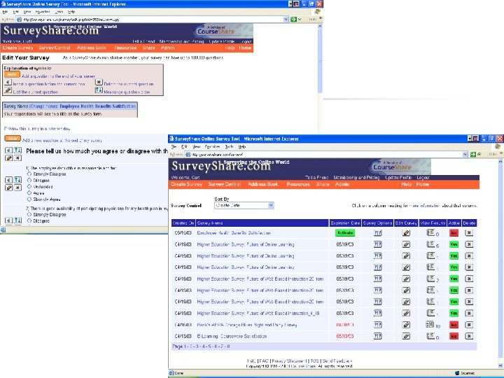The width and height of the screenshot is (504, 378).
Task: Rearrange order icon for question 2
Action: point(17,220)
